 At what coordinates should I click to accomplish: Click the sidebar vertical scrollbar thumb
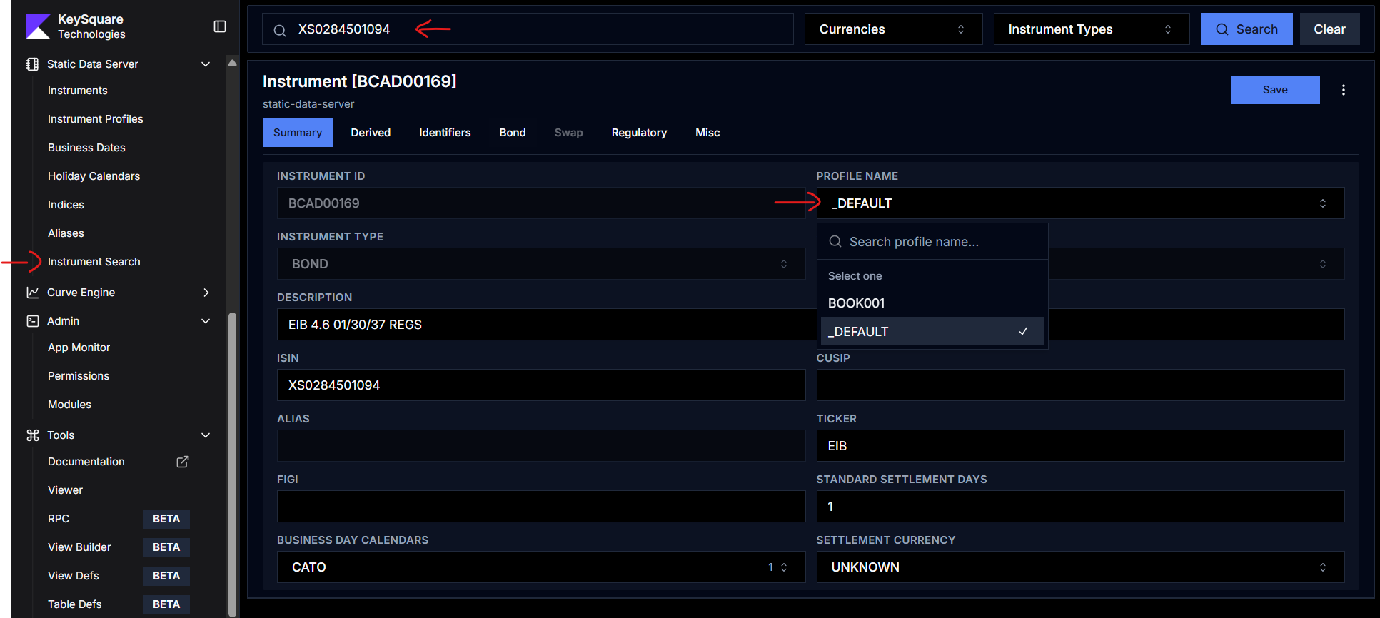coord(232,464)
